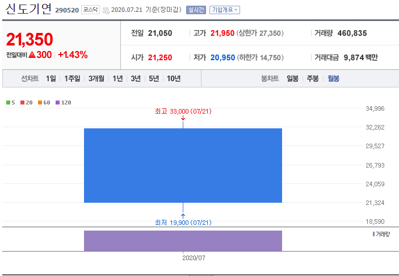Switch to the 주봉 weekly candle chart
Screen dimensions: 399x276
click(x=313, y=78)
